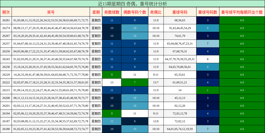Click the odd-even ratio 12:8 cell
Viewport: 265px width, 133px height.
pyautogui.click(x=156, y=121)
